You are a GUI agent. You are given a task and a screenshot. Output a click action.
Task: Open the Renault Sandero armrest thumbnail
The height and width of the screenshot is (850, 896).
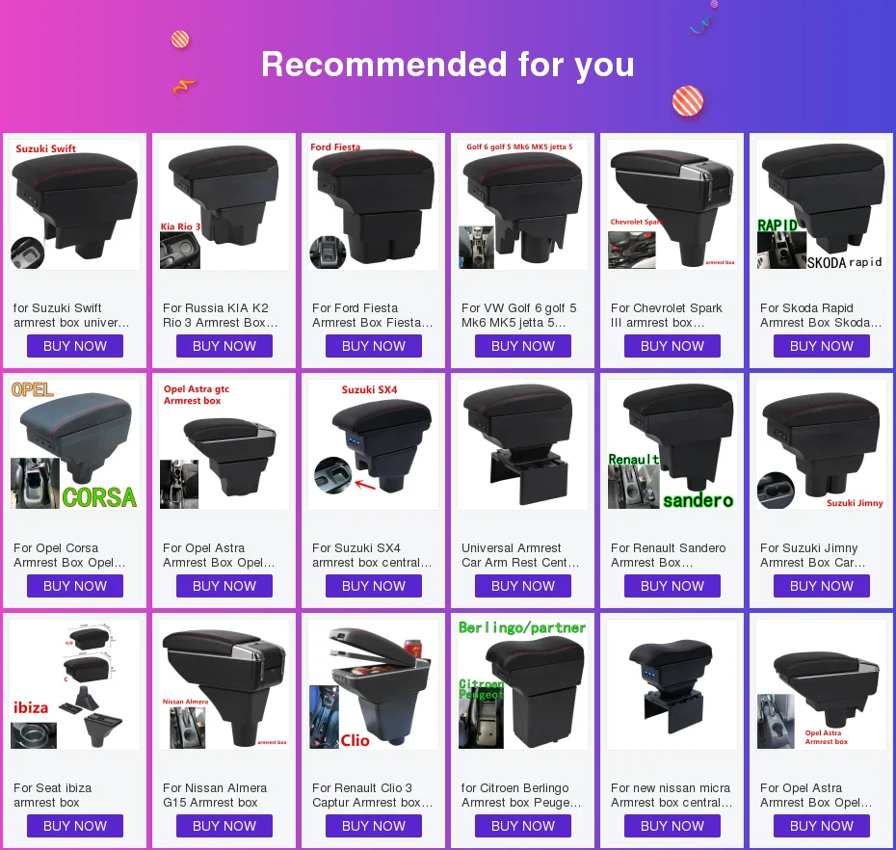[672, 444]
